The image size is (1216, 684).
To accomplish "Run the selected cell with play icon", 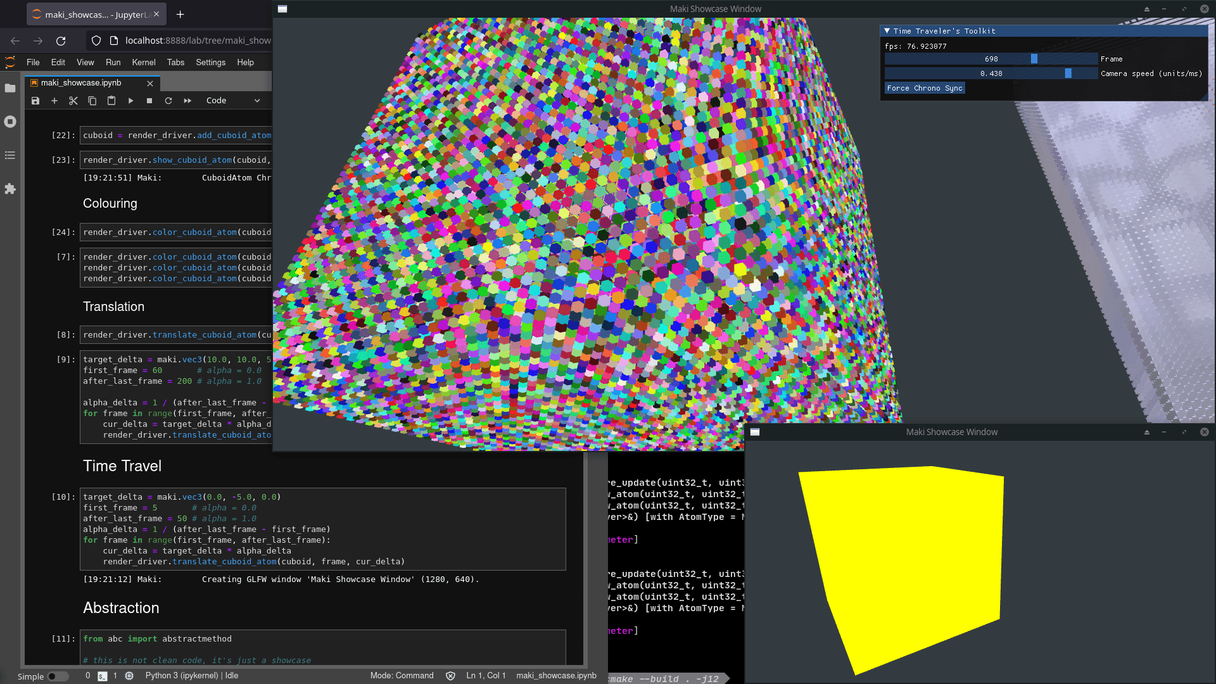I will tap(130, 101).
